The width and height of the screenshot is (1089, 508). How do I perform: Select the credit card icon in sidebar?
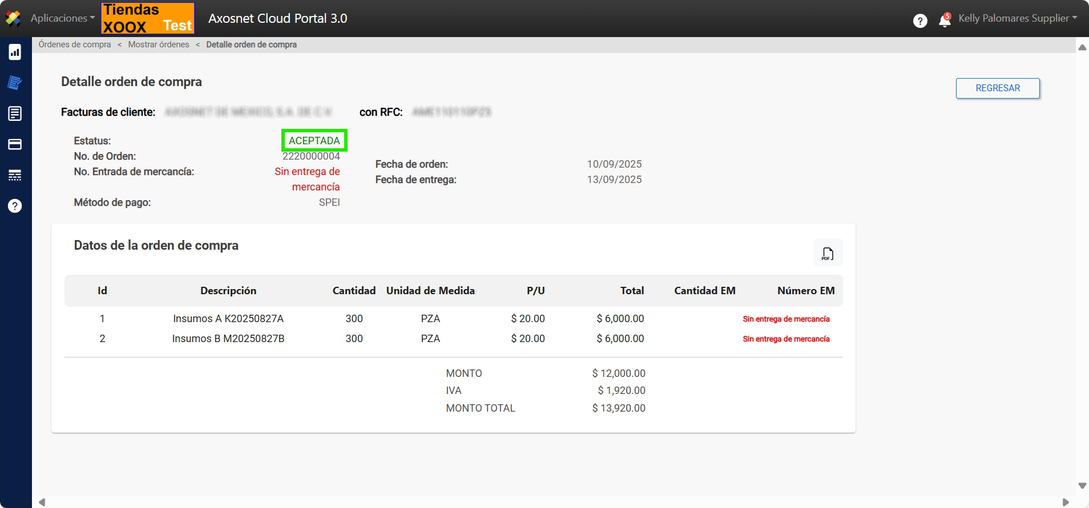point(15,144)
